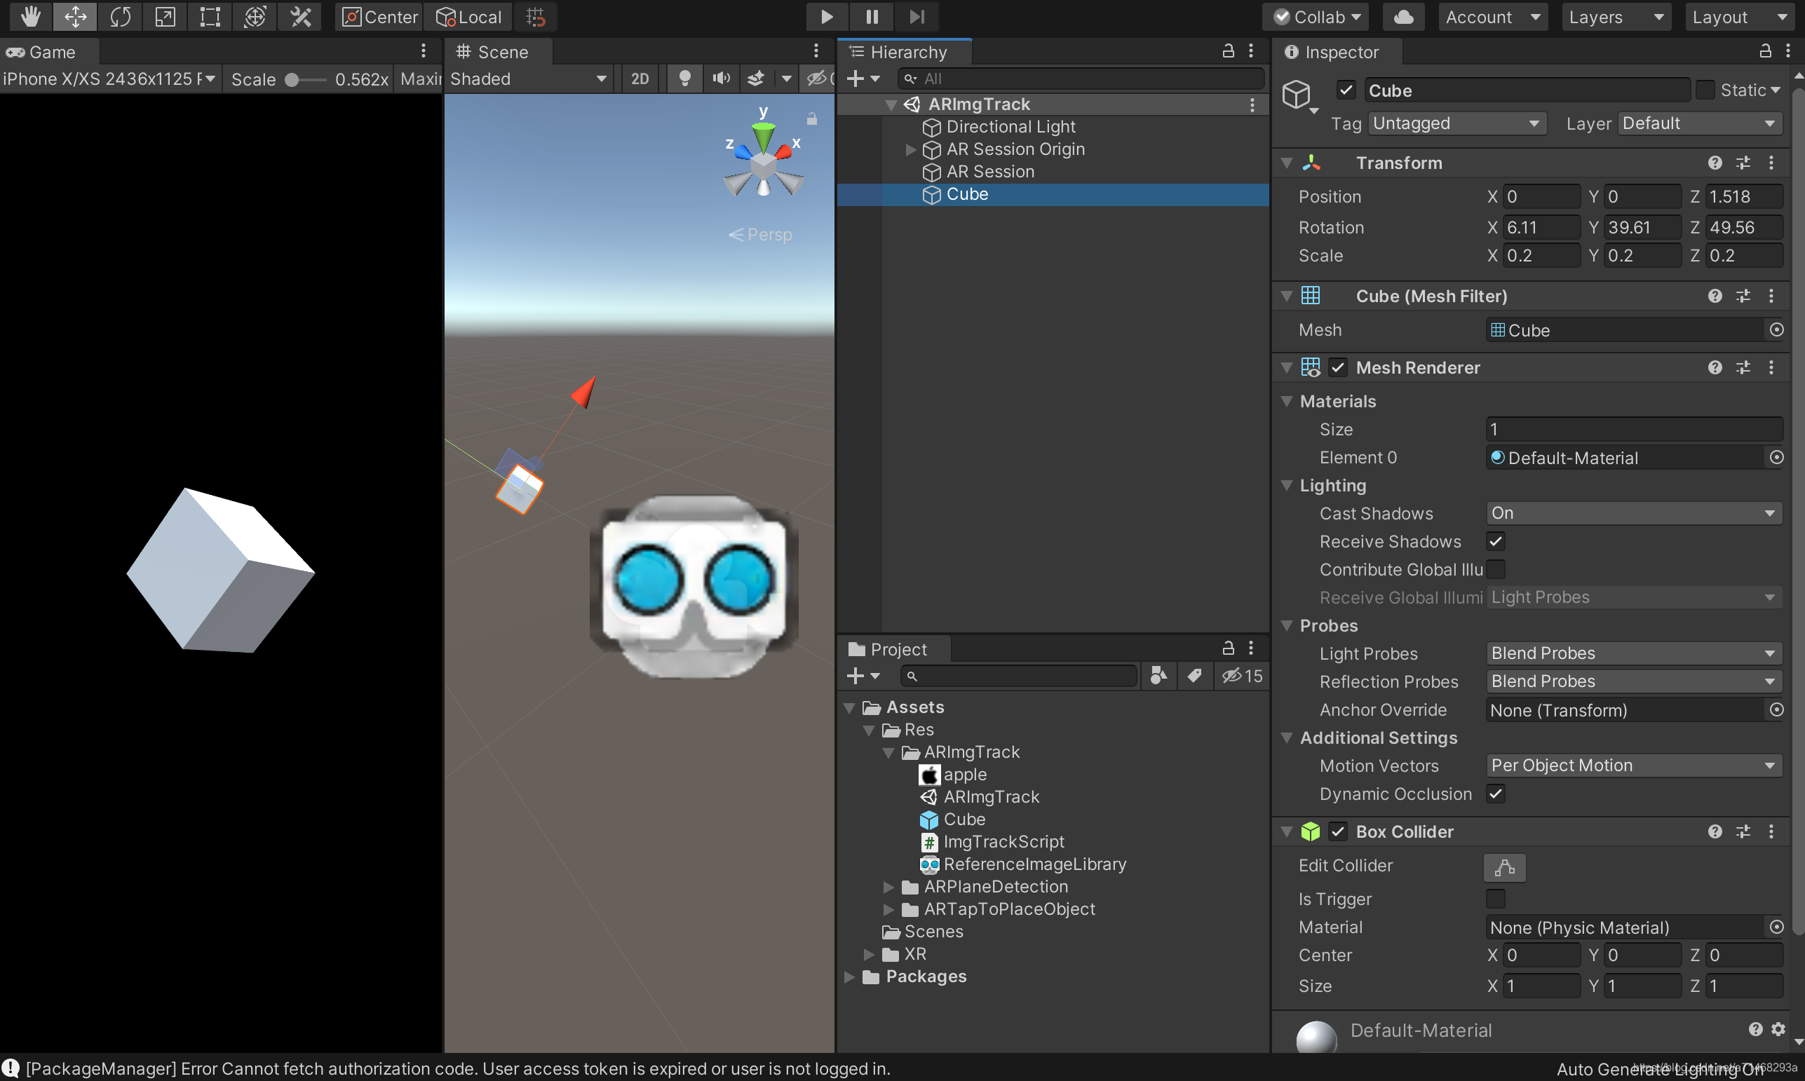This screenshot has width=1805, height=1081.
Task: Toggle scene audio with the speaker icon
Action: 720,78
